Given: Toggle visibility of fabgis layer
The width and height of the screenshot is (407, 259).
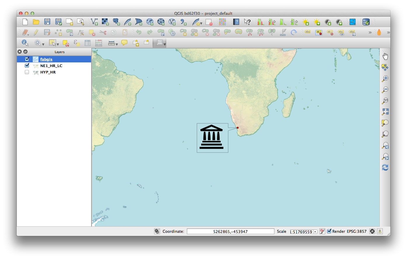Looking at the screenshot, I should click(27, 59).
